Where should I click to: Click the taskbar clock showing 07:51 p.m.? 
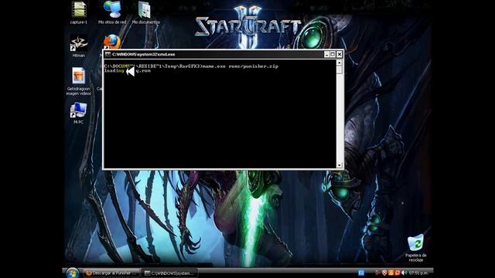point(418,273)
